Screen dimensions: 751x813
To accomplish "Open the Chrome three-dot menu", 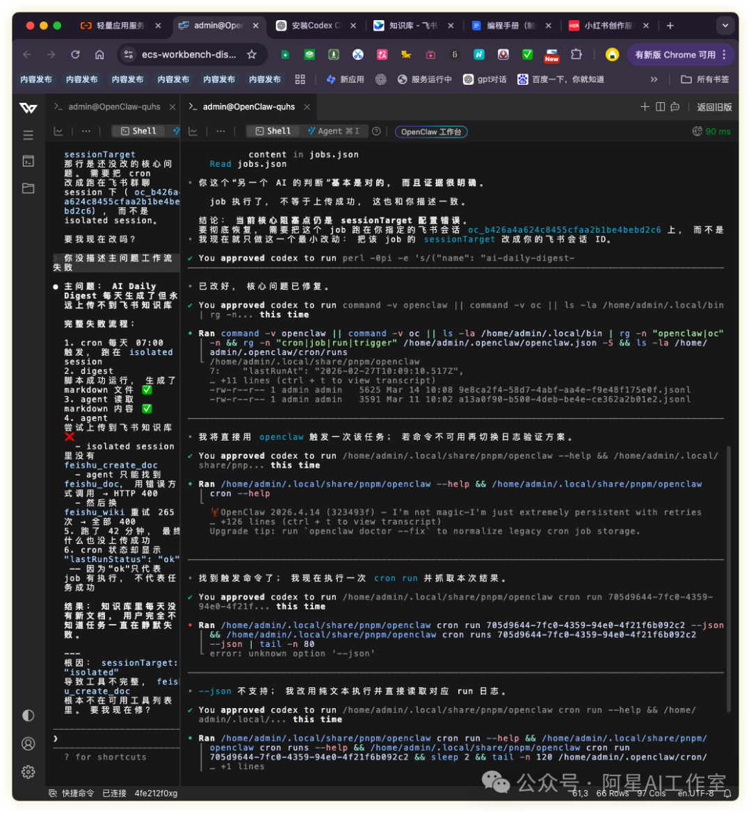I will (x=725, y=54).
